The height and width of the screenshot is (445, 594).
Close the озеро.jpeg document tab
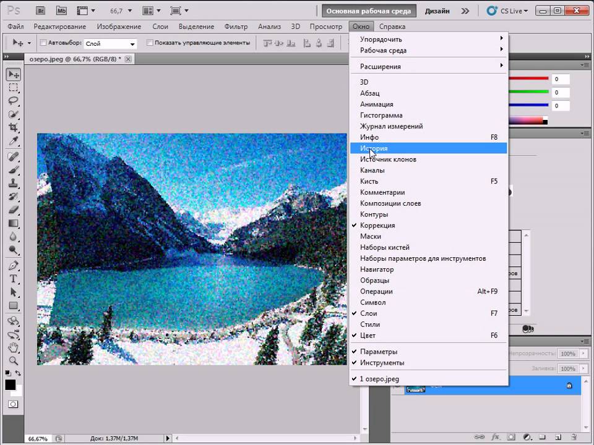[128, 59]
